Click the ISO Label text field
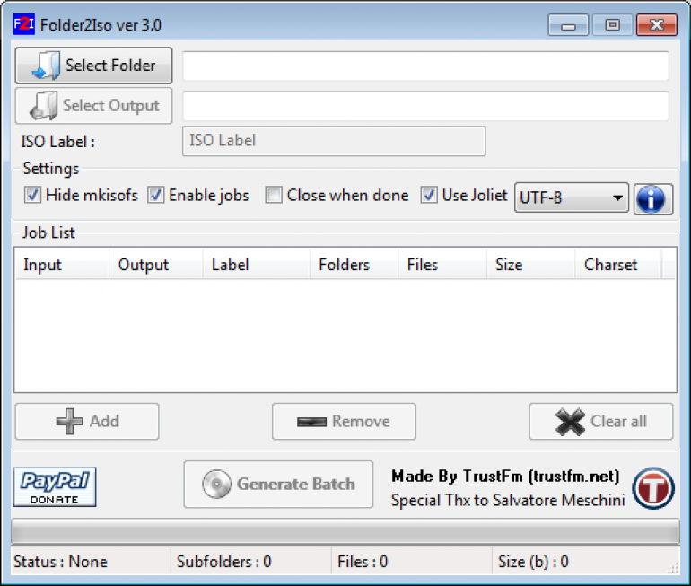 (x=334, y=141)
